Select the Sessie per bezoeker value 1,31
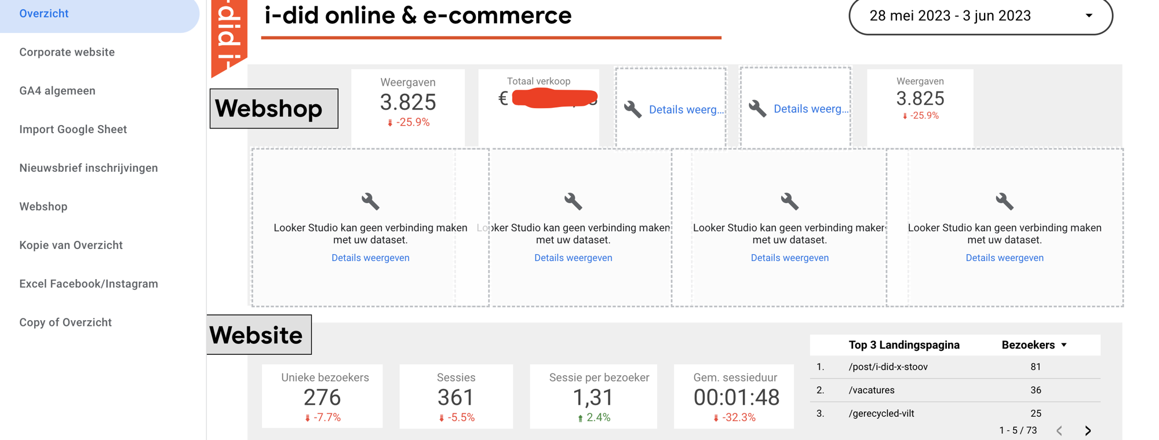1159x440 pixels. (x=593, y=397)
